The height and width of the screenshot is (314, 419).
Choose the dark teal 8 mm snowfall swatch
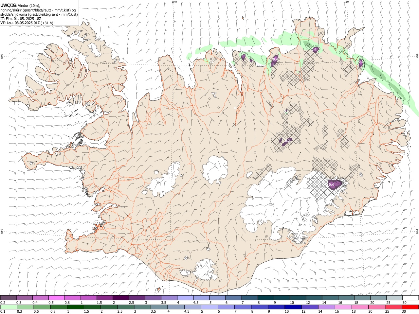pyautogui.click(x=265, y=298)
